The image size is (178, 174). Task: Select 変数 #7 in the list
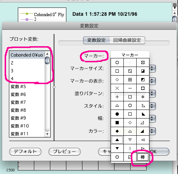(x=27, y=102)
